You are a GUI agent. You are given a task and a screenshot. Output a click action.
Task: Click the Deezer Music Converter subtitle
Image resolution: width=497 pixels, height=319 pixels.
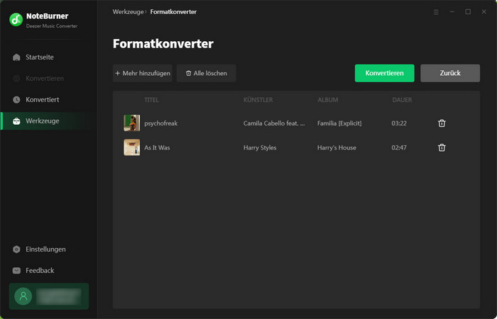52,26
